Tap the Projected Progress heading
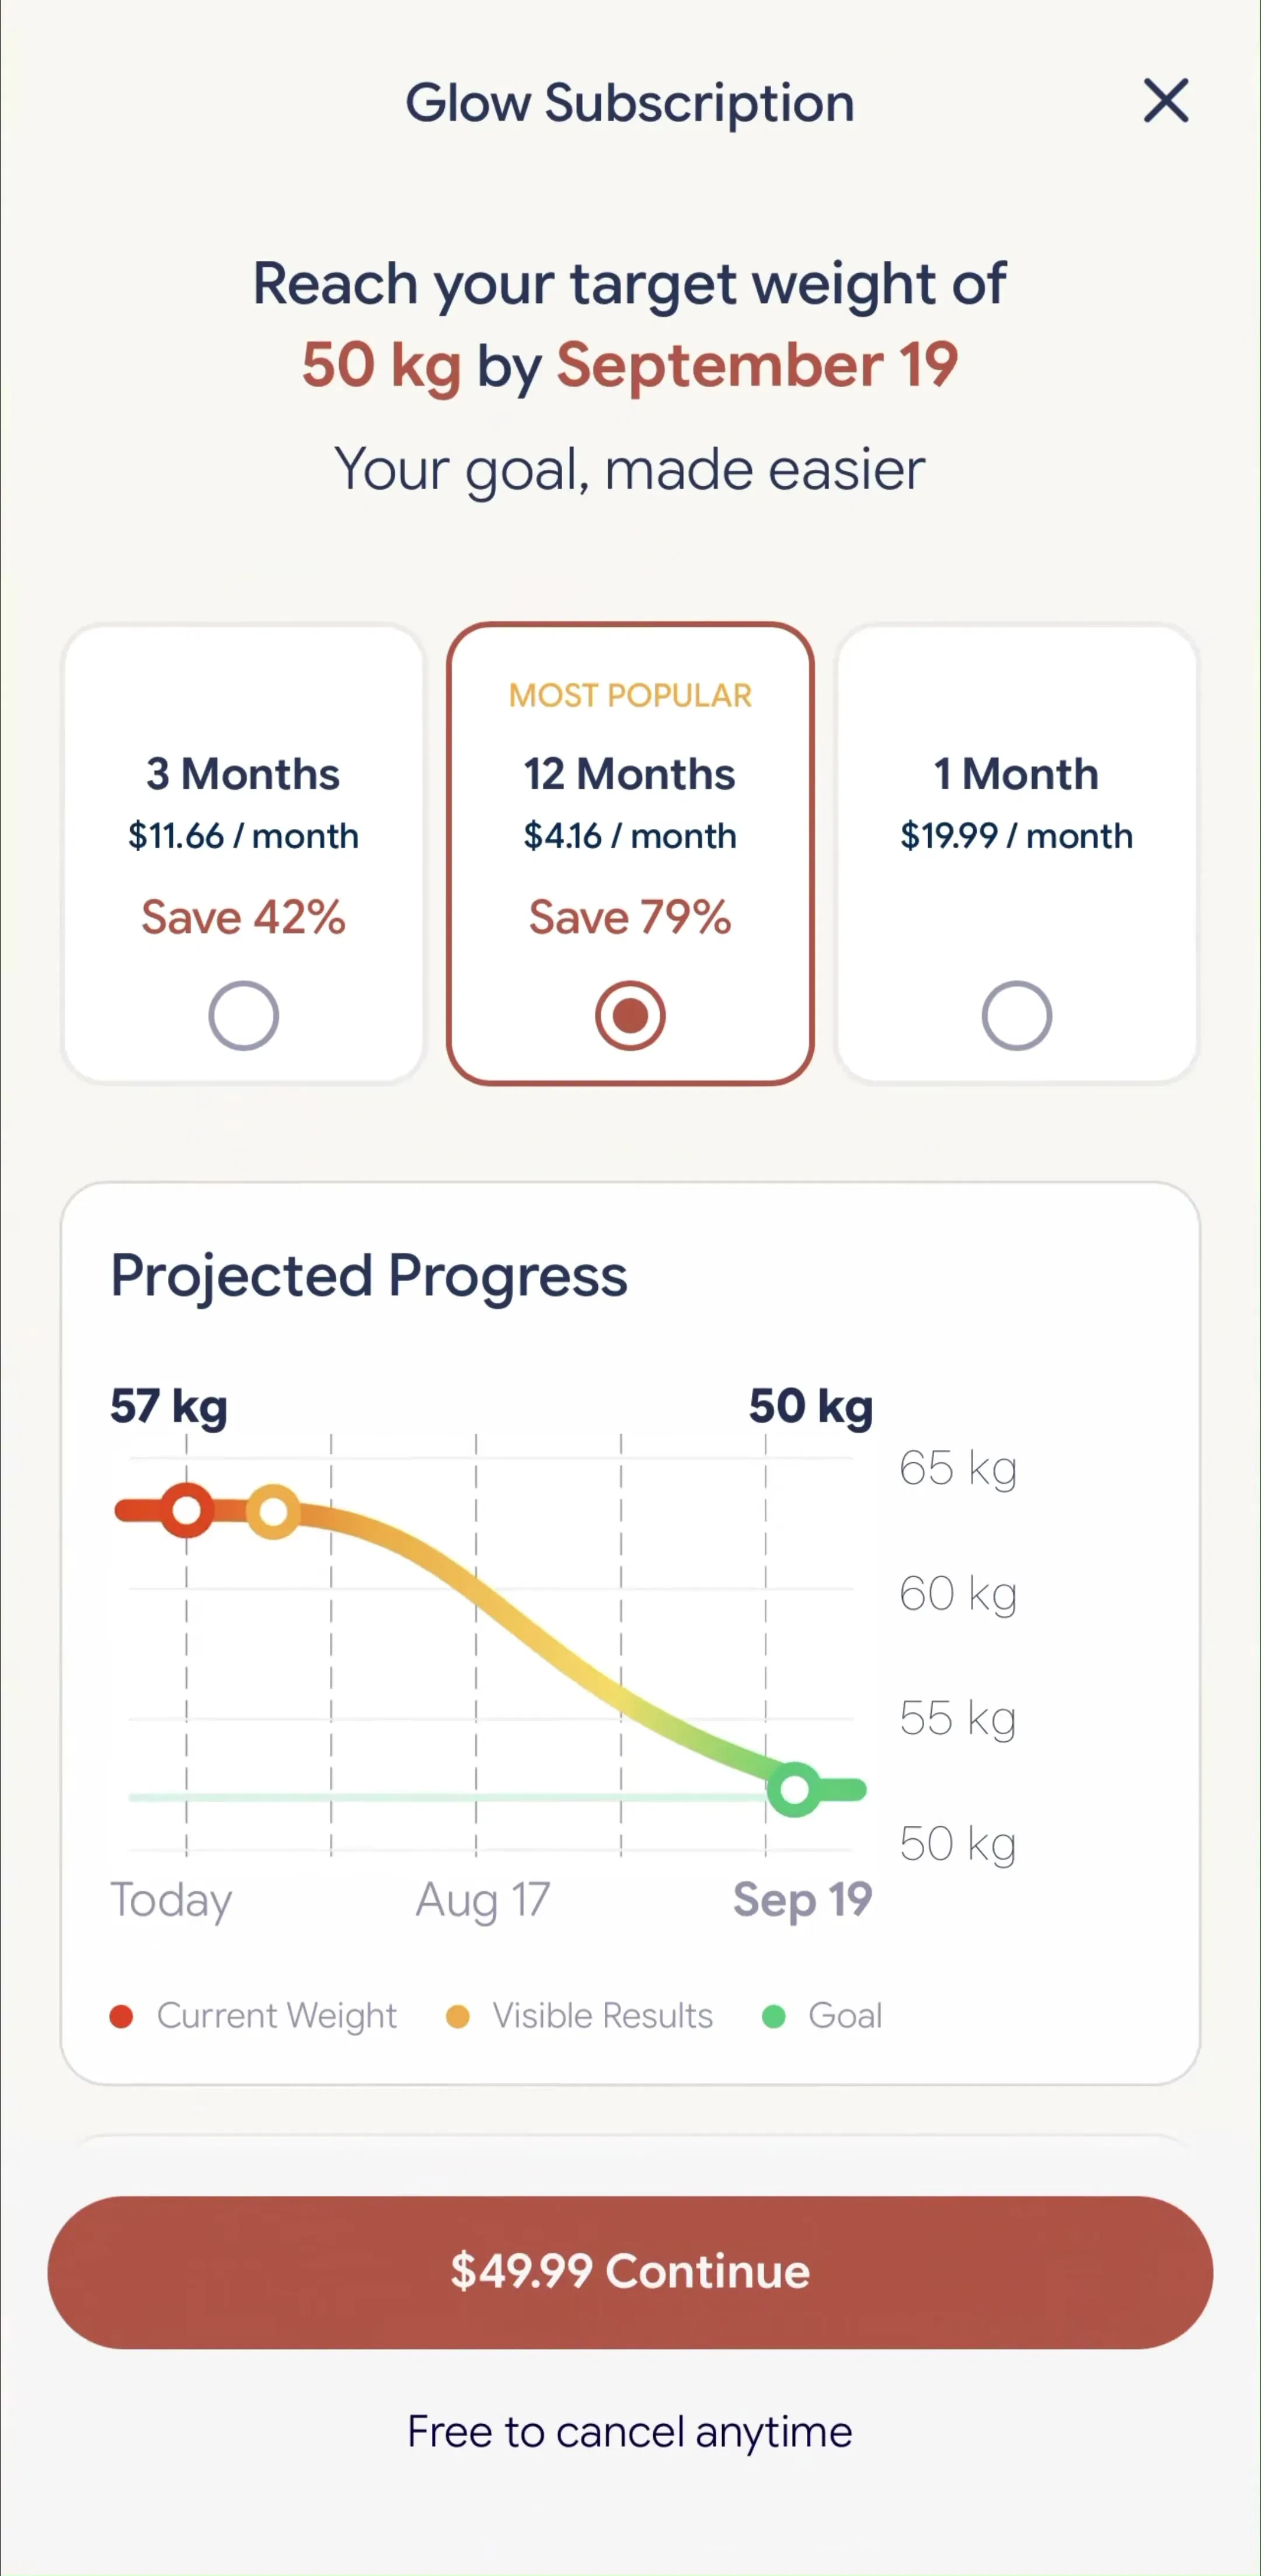This screenshot has width=1261, height=2576. click(x=369, y=1277)
